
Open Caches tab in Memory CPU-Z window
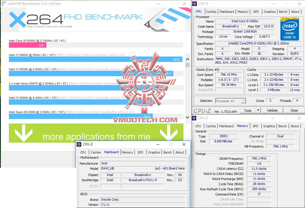pos(211,126)
